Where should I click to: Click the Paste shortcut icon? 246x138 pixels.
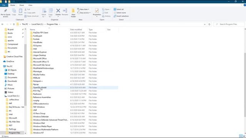(x=25, y=16)
